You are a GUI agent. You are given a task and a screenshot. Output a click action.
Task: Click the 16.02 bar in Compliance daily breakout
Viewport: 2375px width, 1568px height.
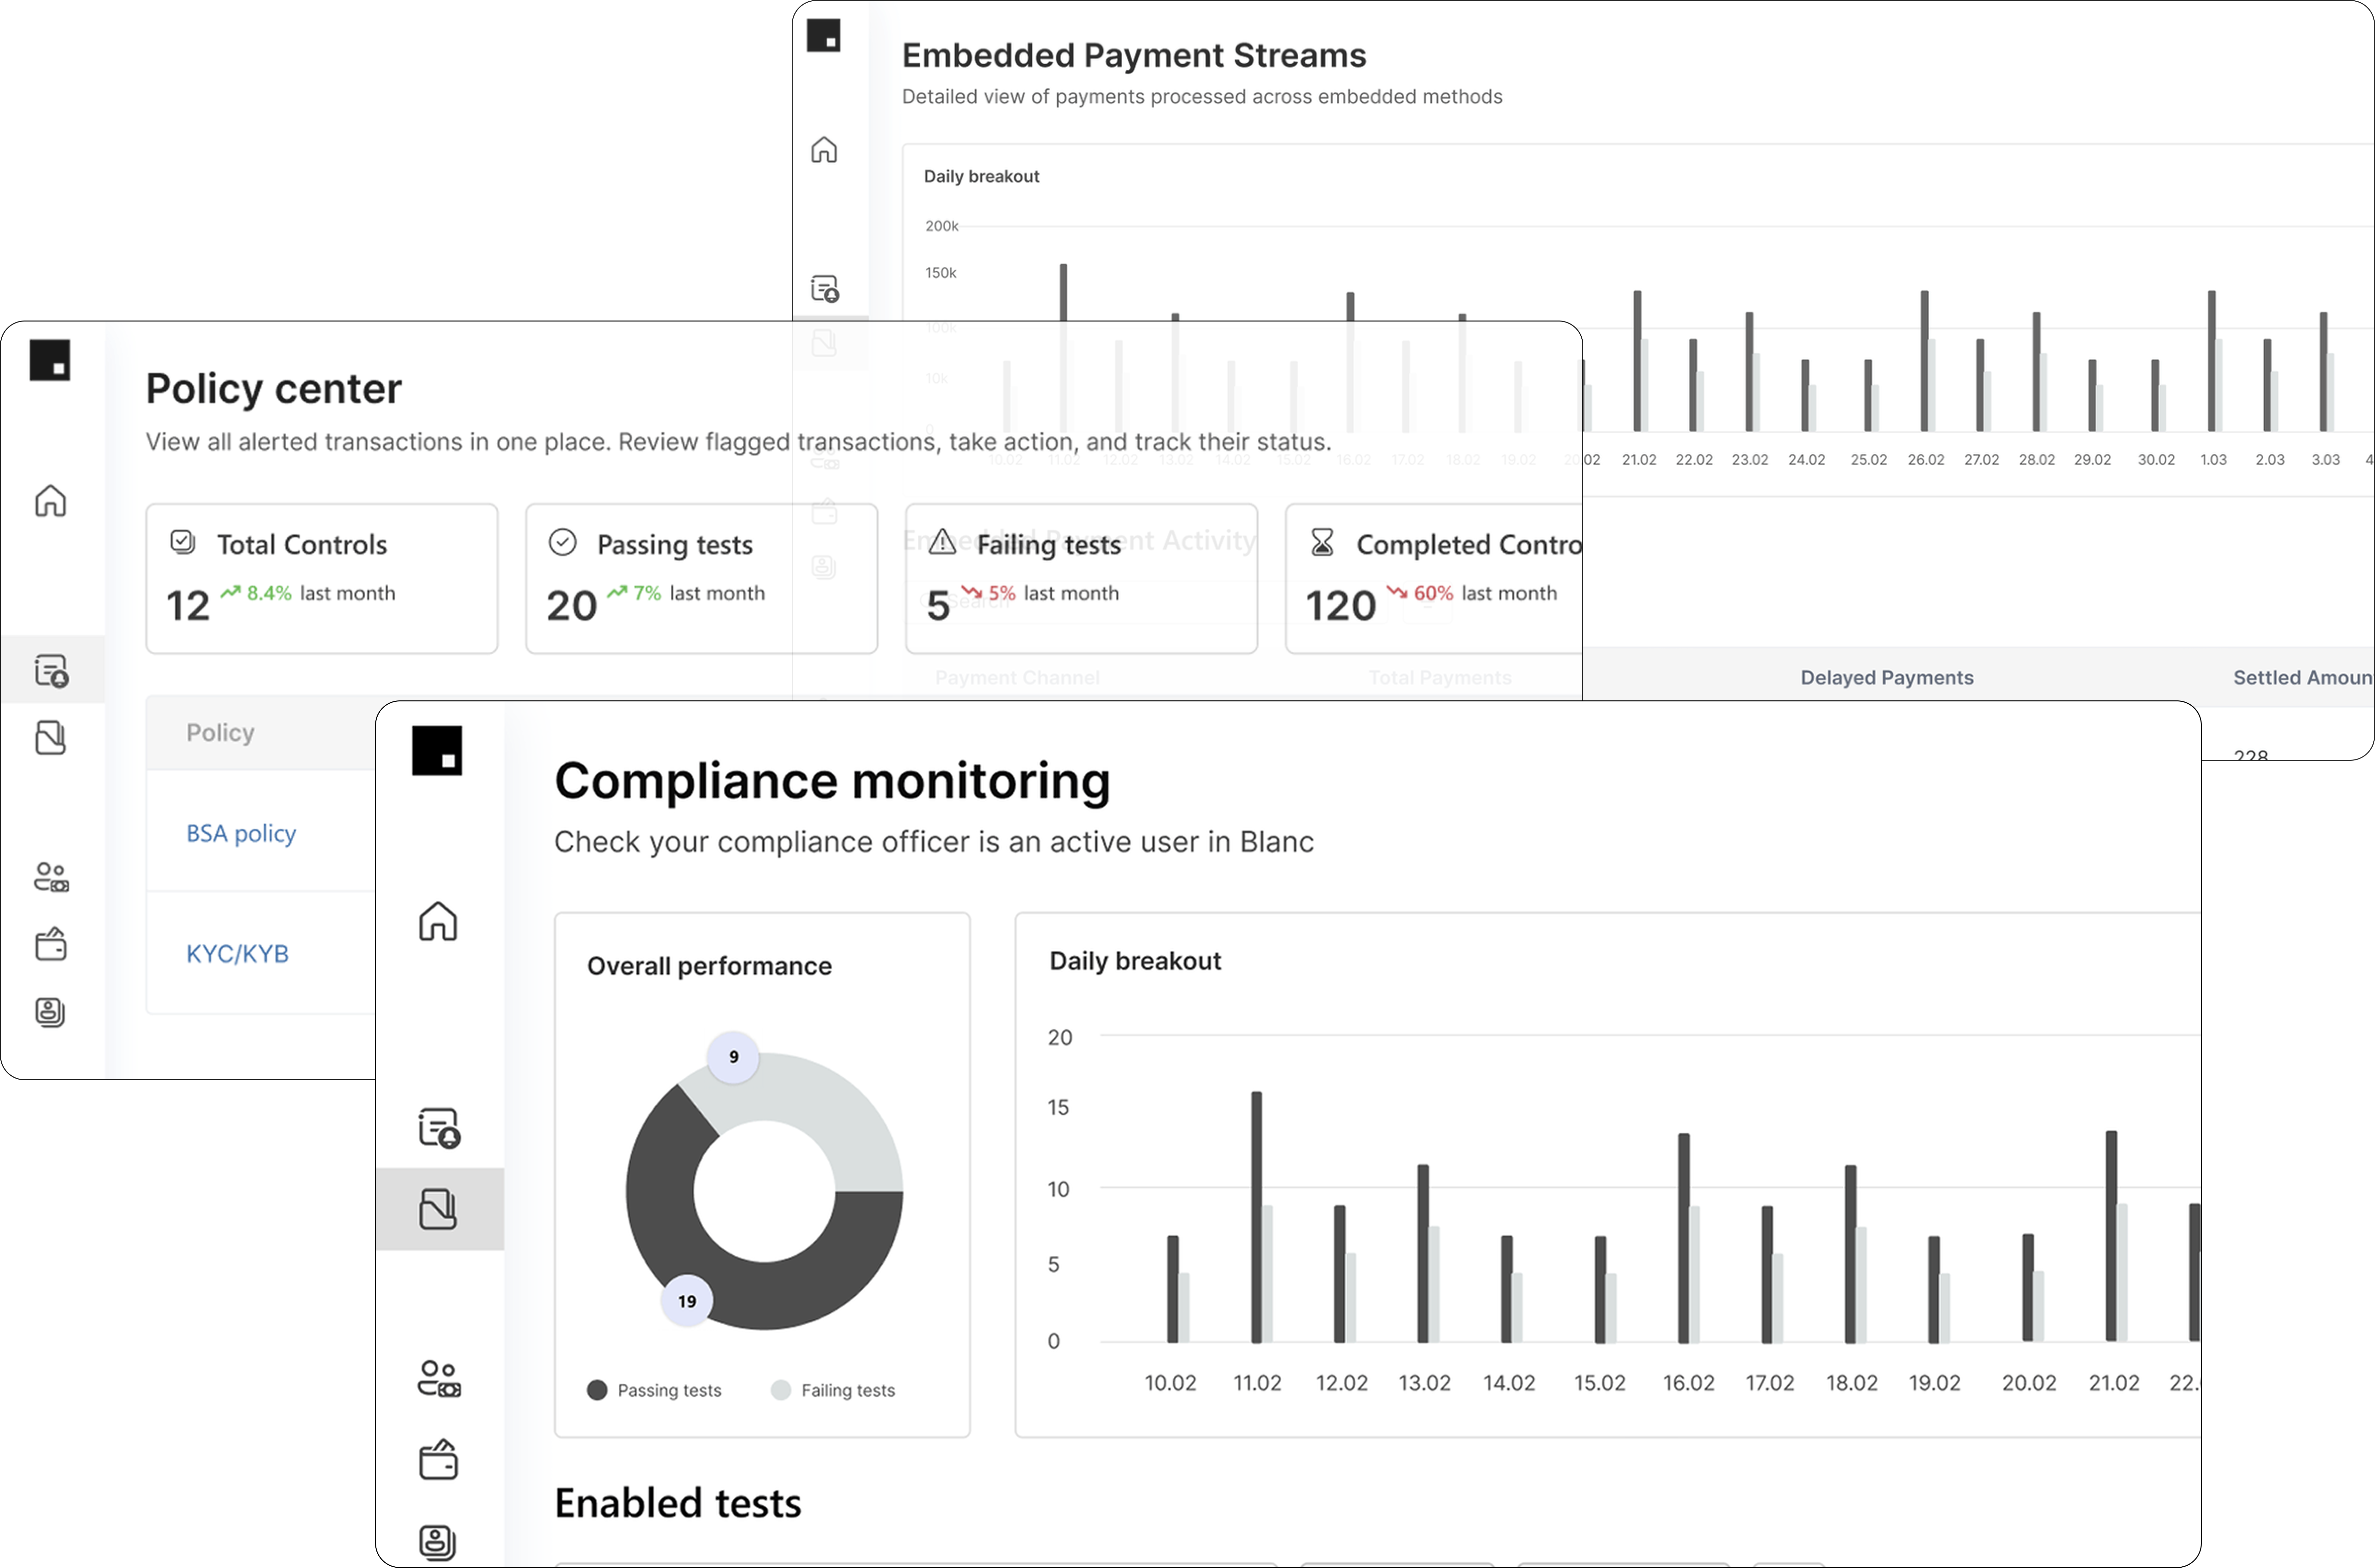click(x=1684, y=1238)
